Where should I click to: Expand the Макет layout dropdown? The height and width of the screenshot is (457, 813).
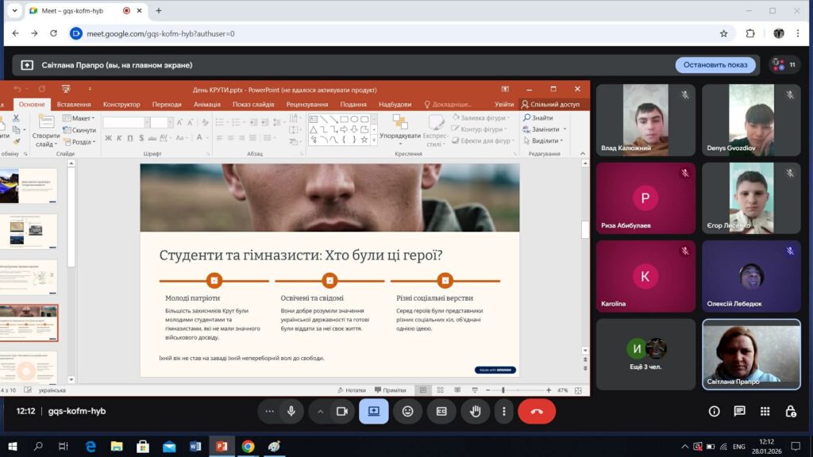coord(79,118)
